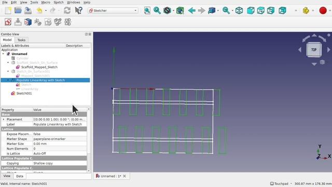Rotate view left with cube arrow
Image resolution: width=332 pixels, height=187 pixels.
click(300, 50)
